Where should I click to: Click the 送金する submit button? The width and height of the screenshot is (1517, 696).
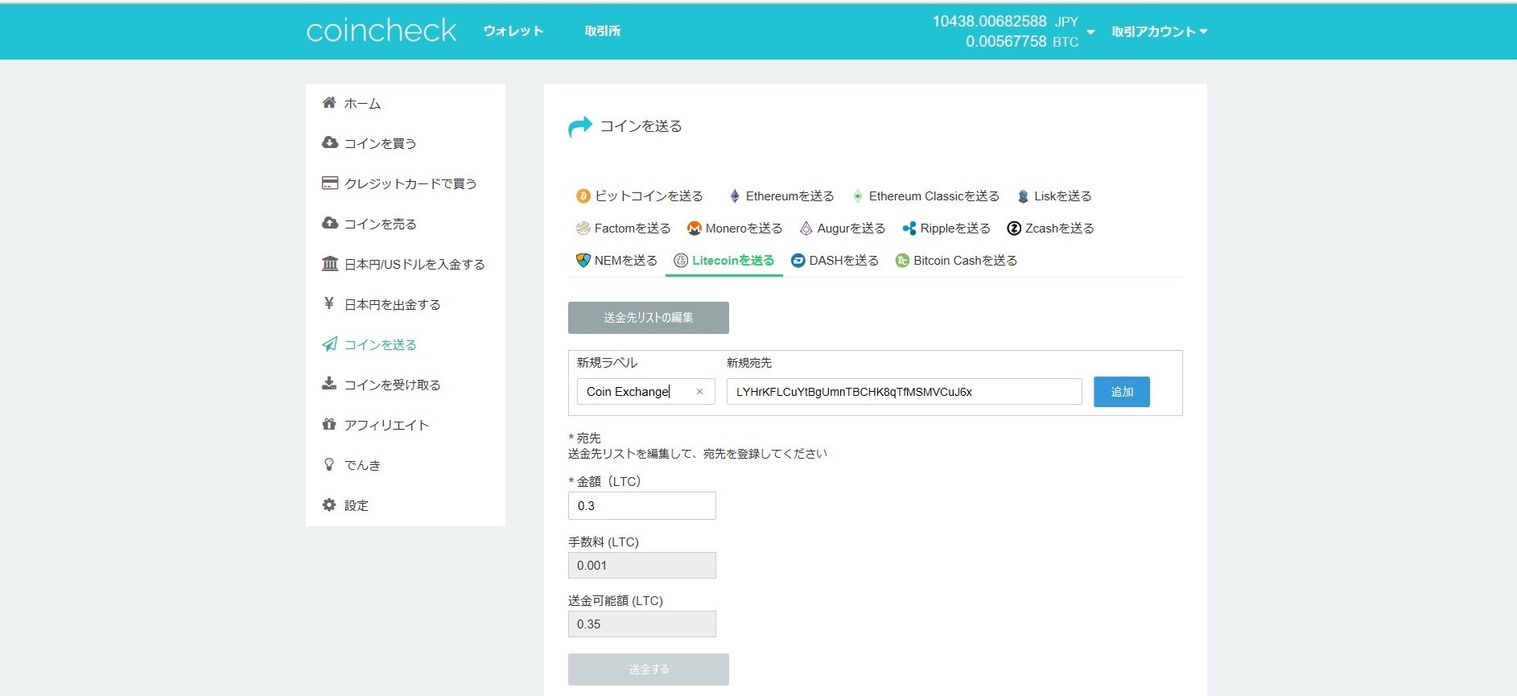(649, 669)
